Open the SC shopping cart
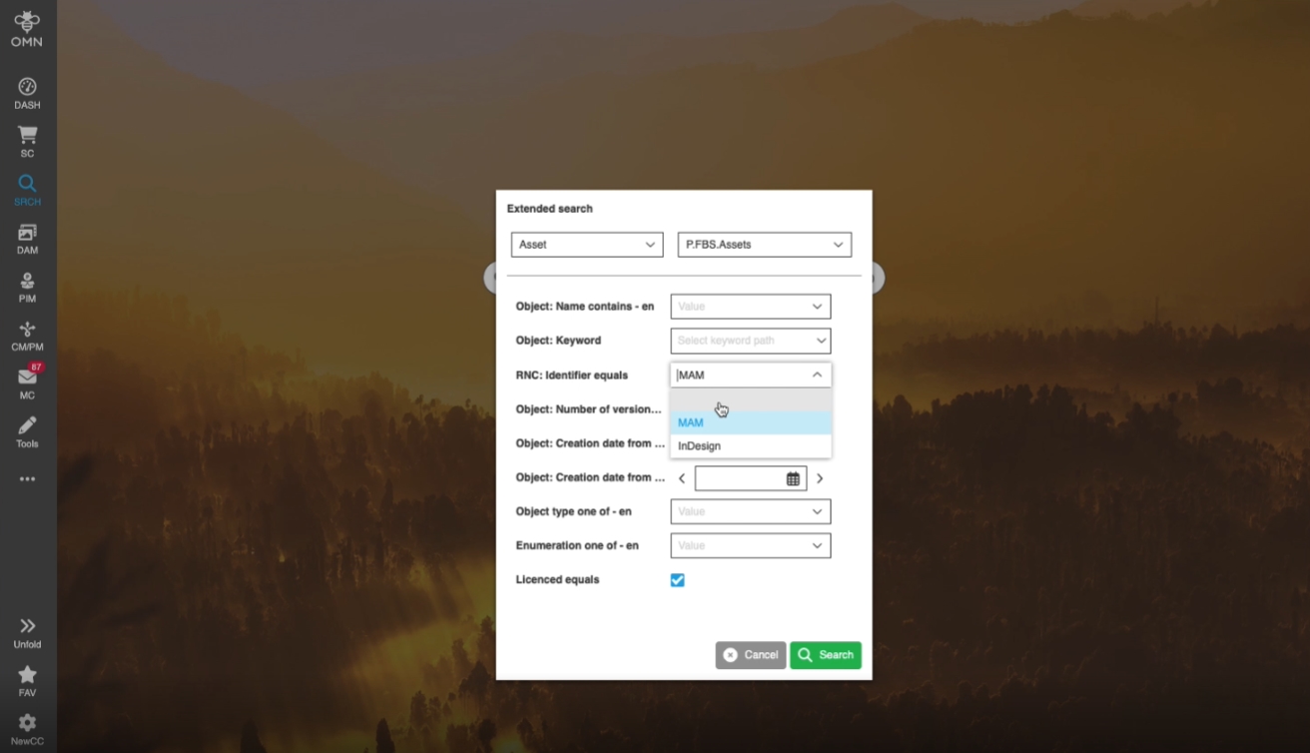The height and width of the screenshot is (753, 1310). [27, 141]
